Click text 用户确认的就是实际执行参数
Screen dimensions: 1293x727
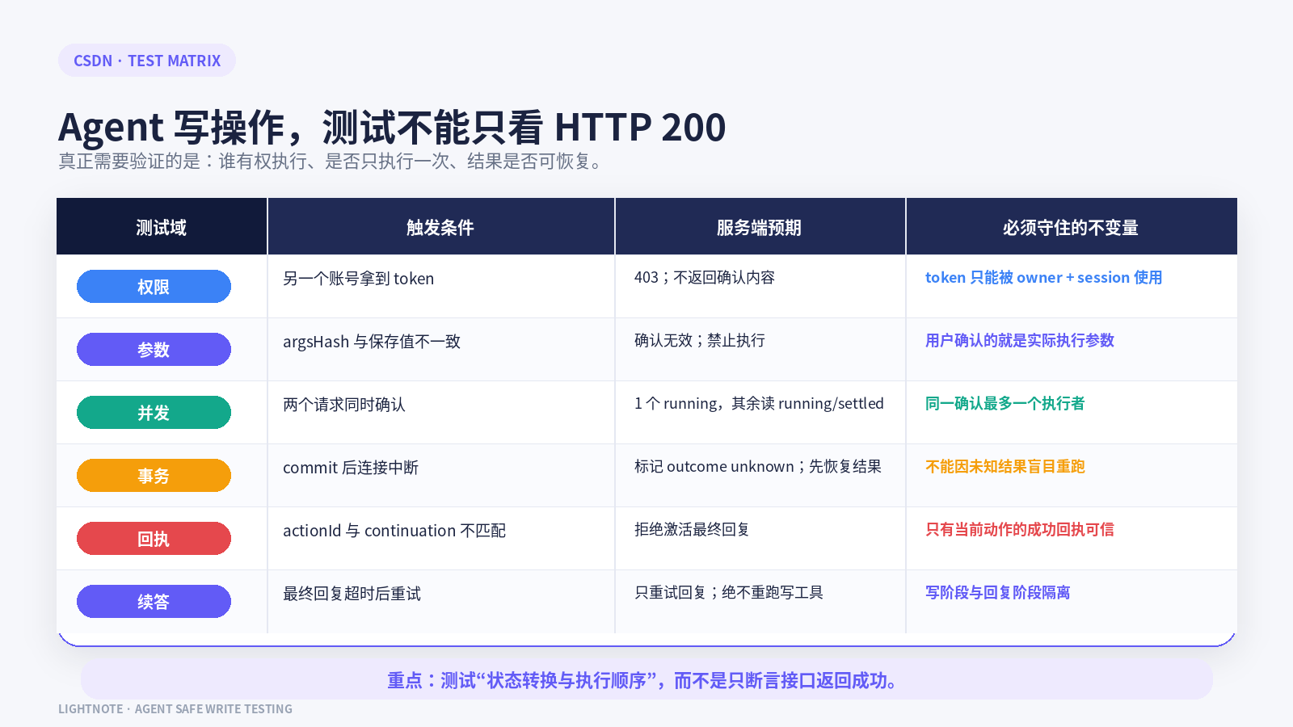1020,341
